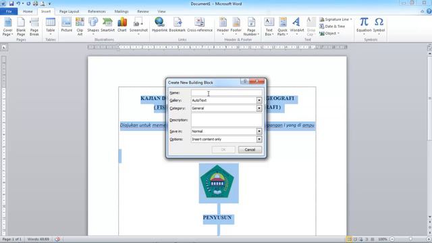This screenshot has height=243, width=432.
Task: Click the emblem image in document
Action: tap(217, 182)
